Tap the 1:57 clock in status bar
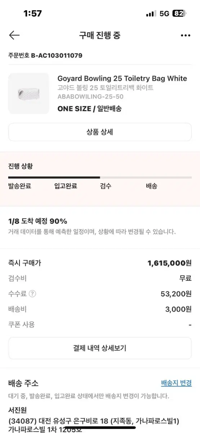Image resolution: width=200 pixels, height=433 pixels. coord(32,14)
